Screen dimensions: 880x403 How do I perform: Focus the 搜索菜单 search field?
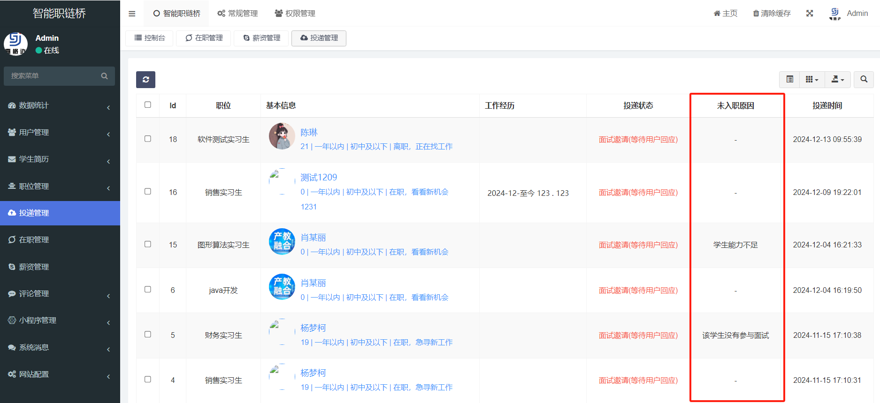54,76
